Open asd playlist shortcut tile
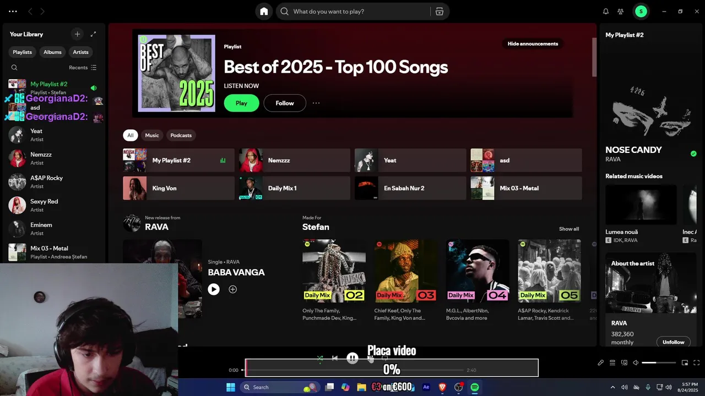Viewport: 705px width, 396px height. tap(526, 160)
